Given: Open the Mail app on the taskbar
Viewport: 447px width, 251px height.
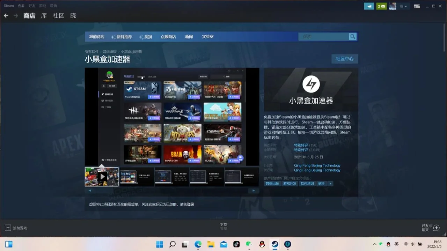Looking at the screenshot, I should pyautogui.click(x=223, y=244).
